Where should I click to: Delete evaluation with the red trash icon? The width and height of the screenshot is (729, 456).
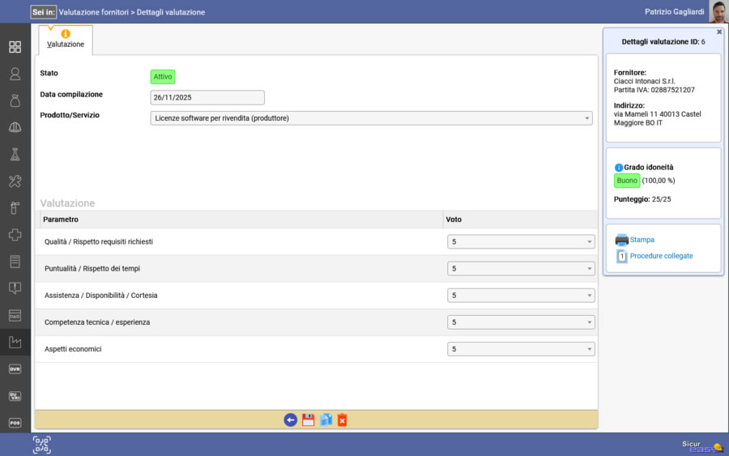coord(342,420)
